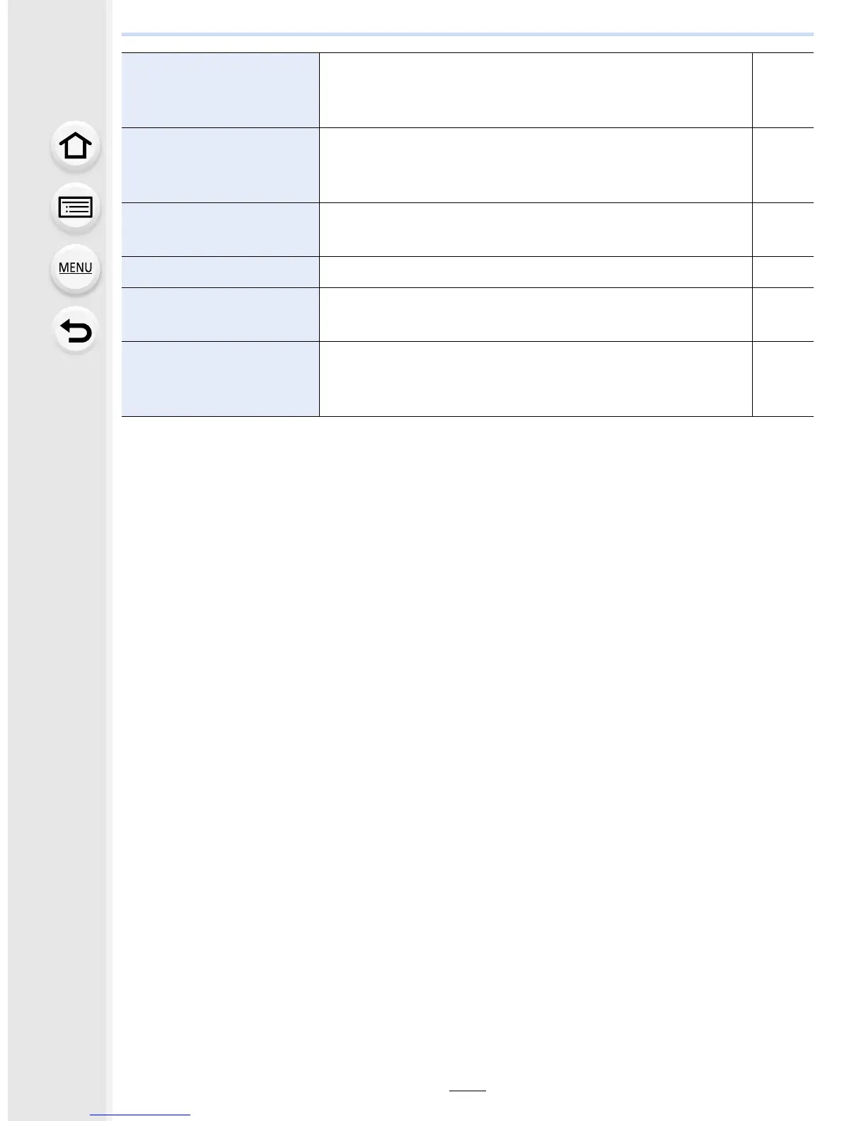Screen dimensions: 866x1121
Task: Go to the home page icon
Action: click(x=76, y=146)
